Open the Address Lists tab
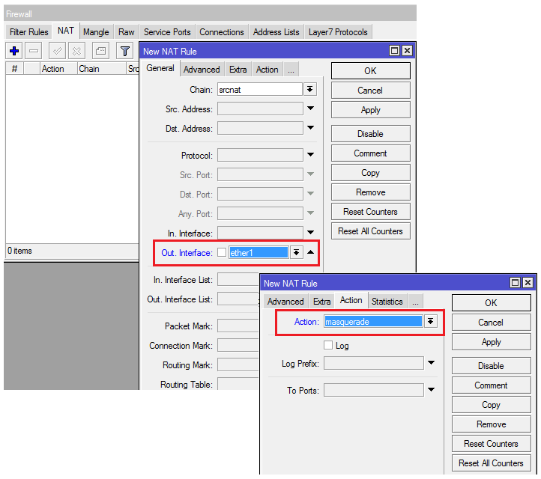 (276, 32)
